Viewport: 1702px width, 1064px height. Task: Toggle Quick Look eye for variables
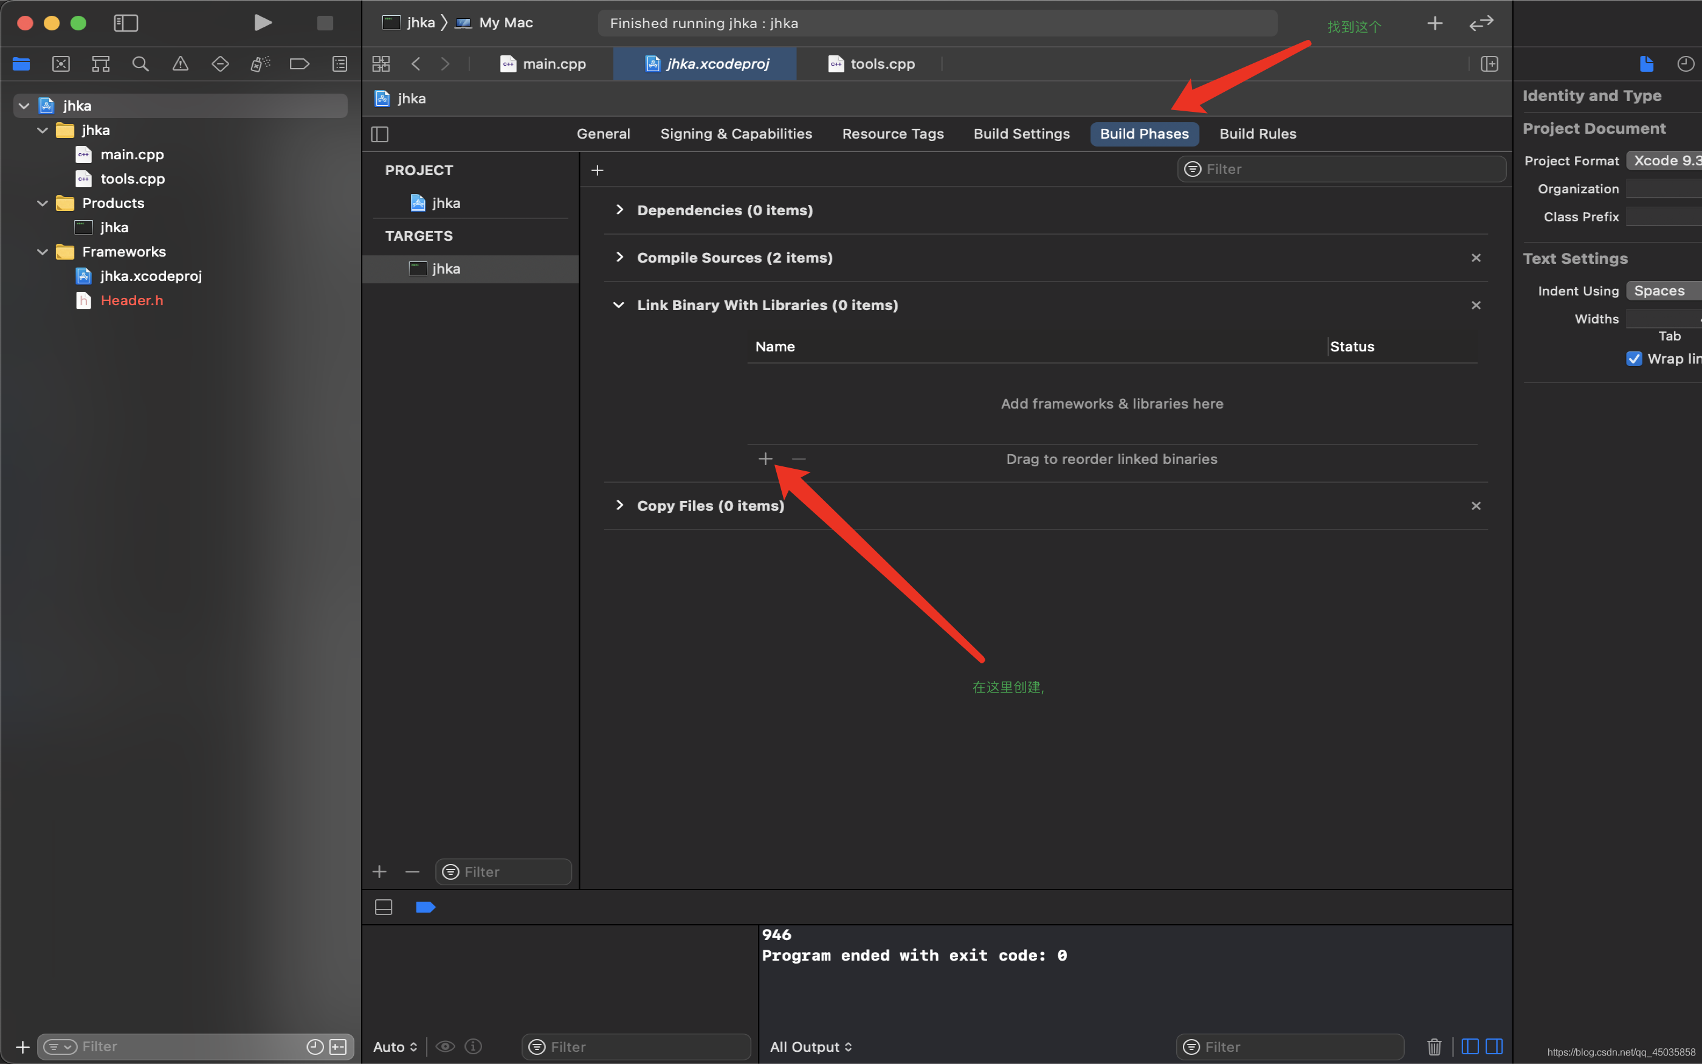tap(444, 1046)
